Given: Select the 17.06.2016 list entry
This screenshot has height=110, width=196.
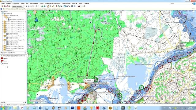Looking at the screenshot, I should coord(13,38).
